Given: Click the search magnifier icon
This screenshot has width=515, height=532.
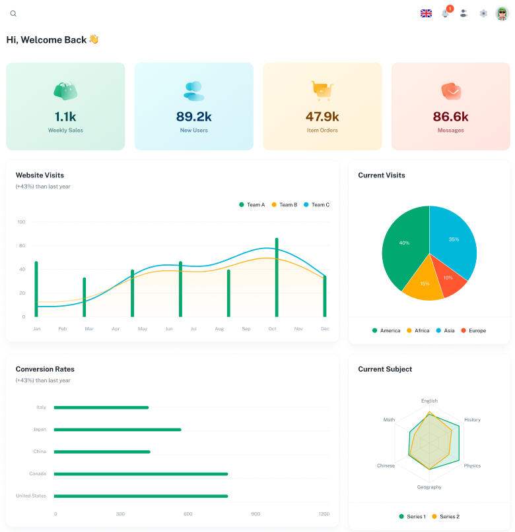Looking at the screenshot, I should pyautogui.click(x=13, y=13).
